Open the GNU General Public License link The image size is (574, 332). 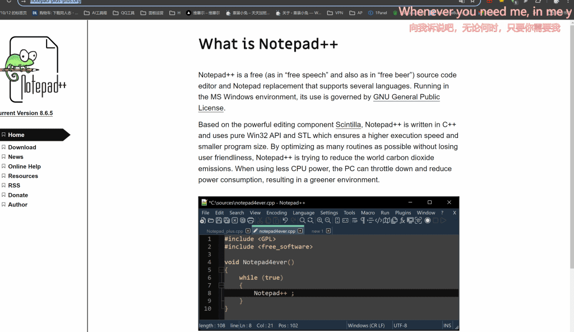pos(406,97)
